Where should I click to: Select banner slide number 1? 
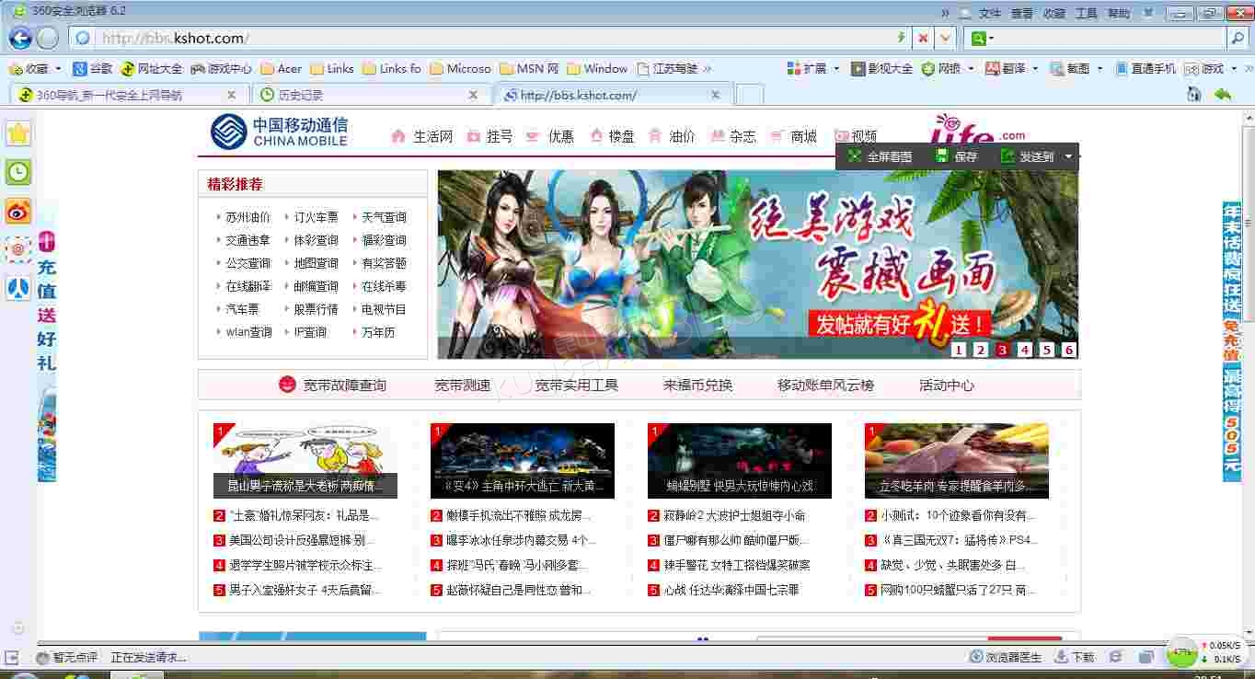point(959,350)
